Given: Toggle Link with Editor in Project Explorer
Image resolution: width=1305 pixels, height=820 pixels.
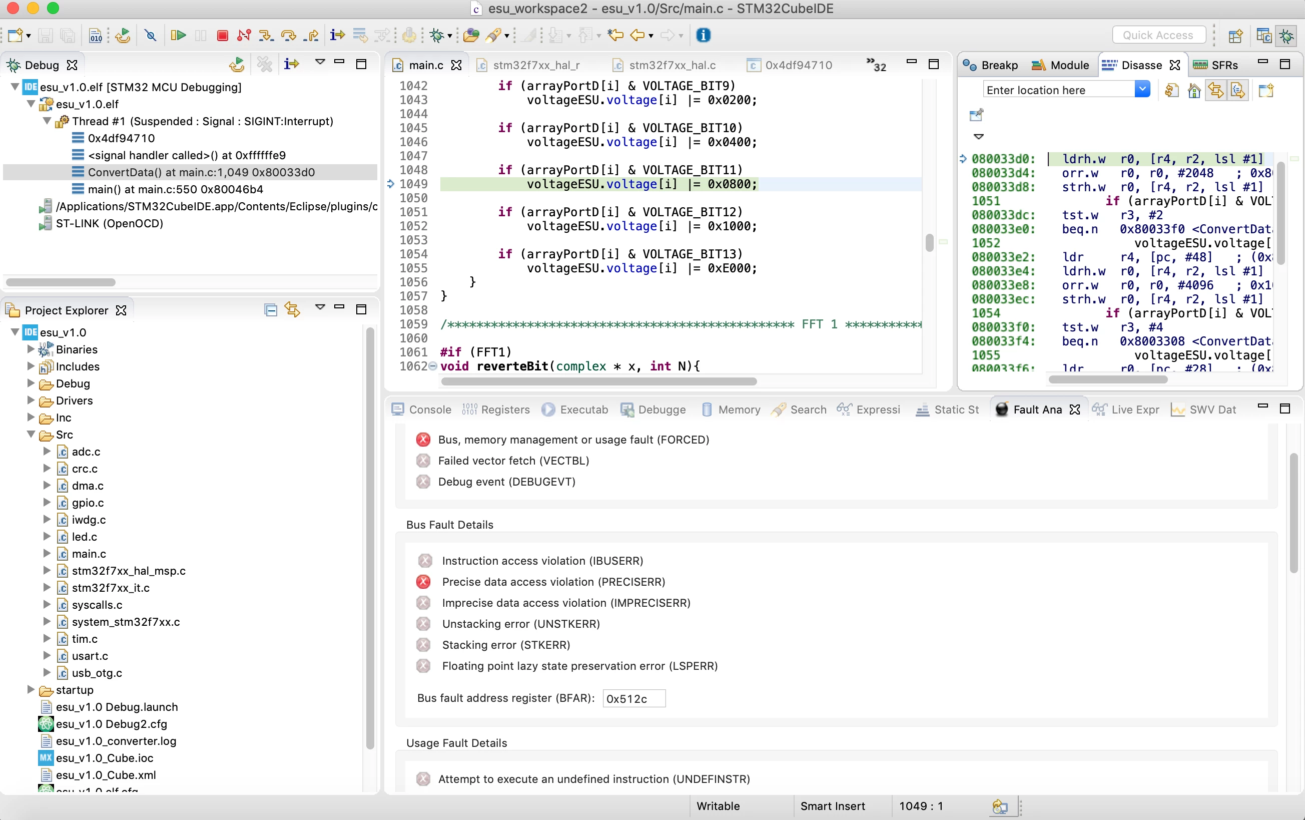Looking at the screenshot, I should [x=292, y=310].
